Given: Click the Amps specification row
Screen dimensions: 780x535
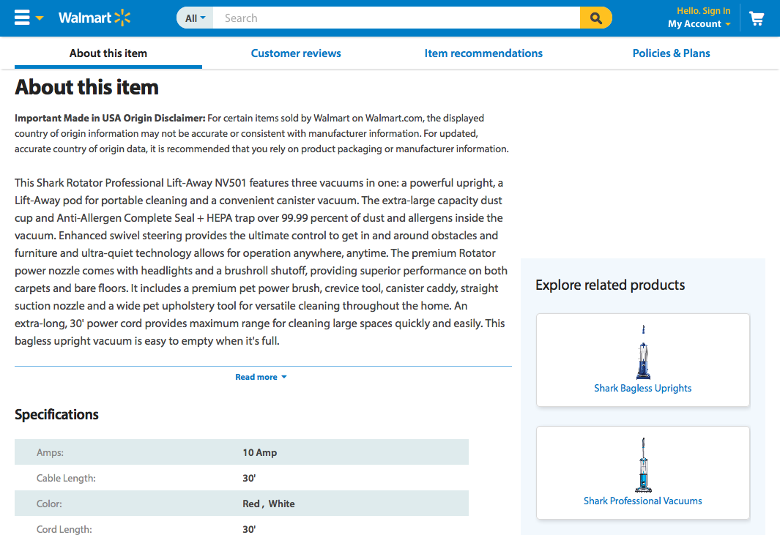Looking at the screenshot, I should 241,452.
